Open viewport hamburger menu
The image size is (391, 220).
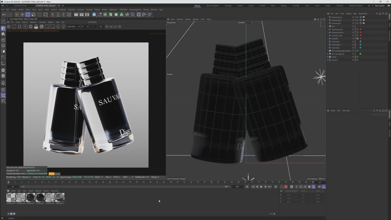tap(168, 19)
